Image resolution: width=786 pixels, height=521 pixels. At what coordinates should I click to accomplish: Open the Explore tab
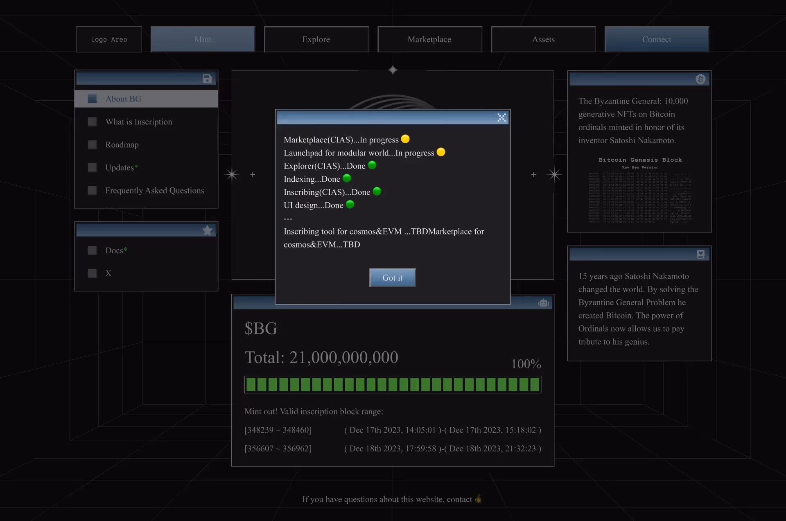pos(316,39)
